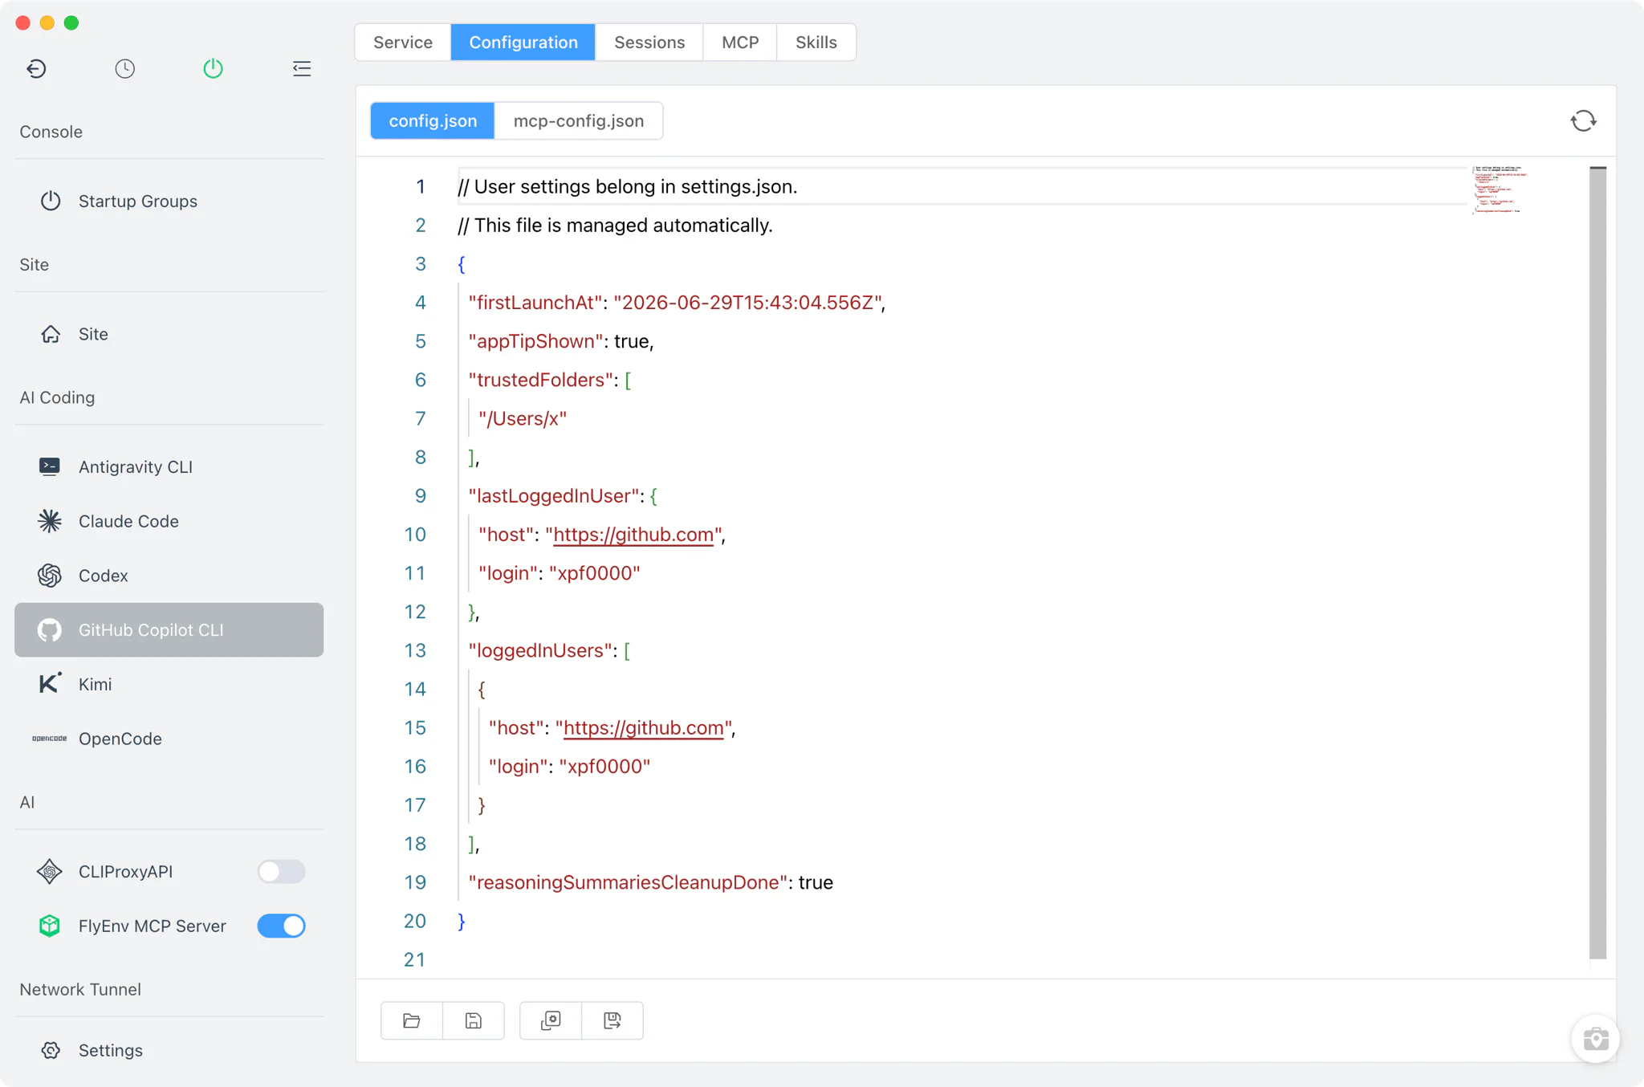
Task: Click the first comment line about settings.json
Action: (628, 187)
